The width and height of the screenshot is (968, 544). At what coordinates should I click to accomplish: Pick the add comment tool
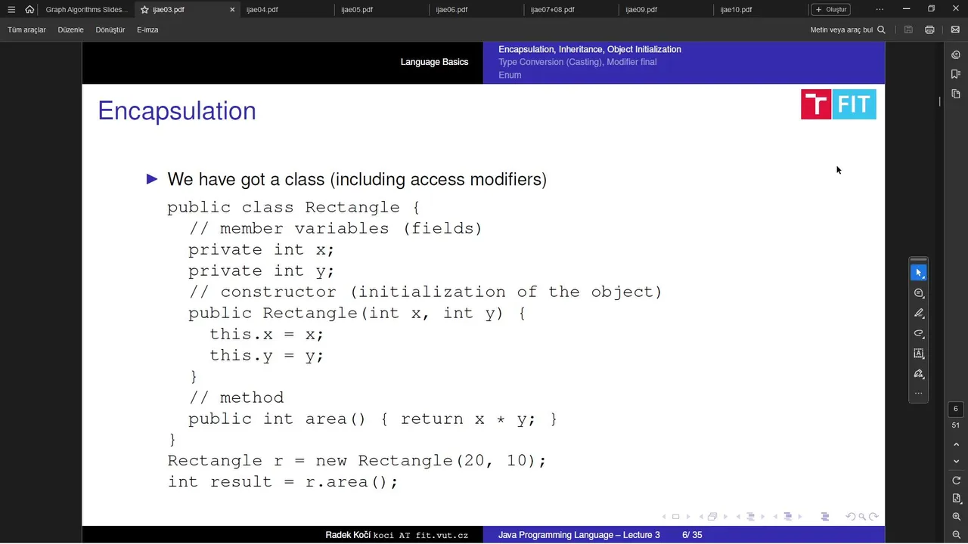coord(919,293)
